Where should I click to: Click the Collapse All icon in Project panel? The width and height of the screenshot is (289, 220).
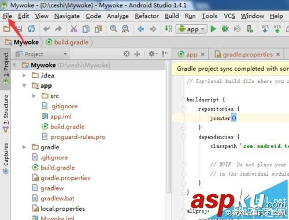point(137,54)
